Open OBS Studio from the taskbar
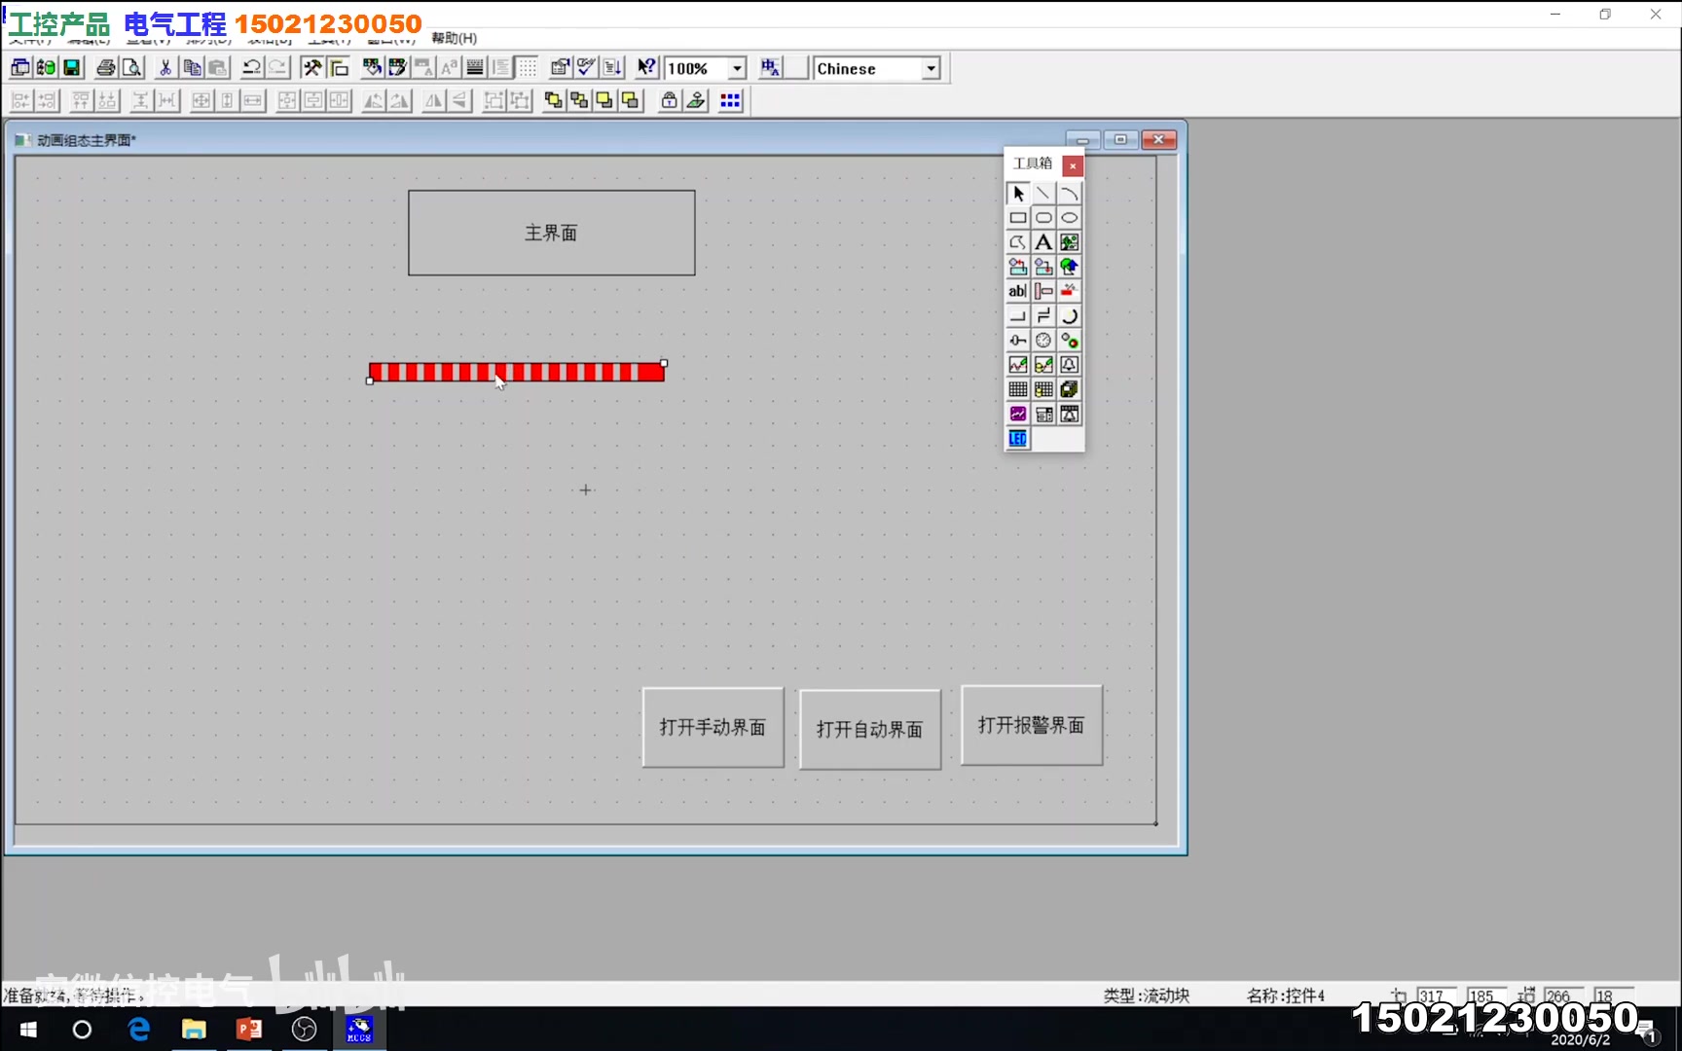This screenshot has height=1051, width=1682. [x=305, y=1030]
